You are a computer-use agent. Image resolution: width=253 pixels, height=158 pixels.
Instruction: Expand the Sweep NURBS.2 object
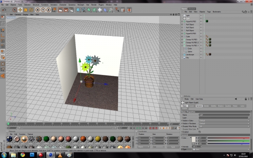click(x=182, y=43)
